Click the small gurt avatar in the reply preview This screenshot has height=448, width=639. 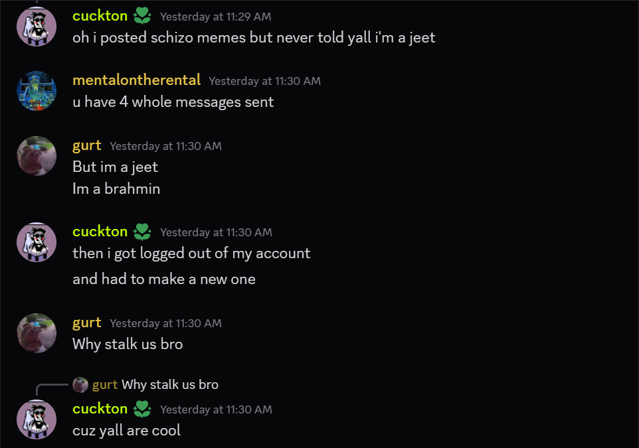coord(80,384)
